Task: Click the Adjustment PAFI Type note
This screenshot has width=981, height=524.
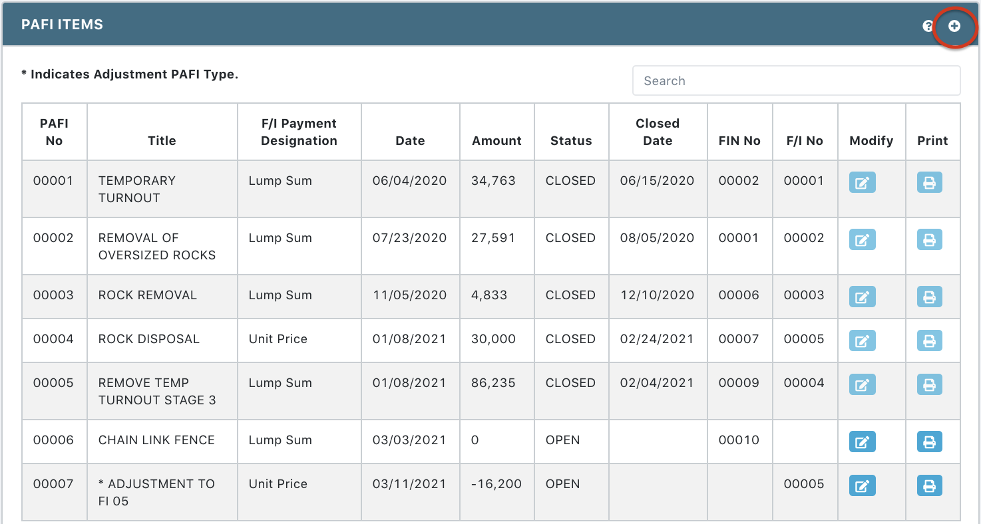Action: point(130,74)
